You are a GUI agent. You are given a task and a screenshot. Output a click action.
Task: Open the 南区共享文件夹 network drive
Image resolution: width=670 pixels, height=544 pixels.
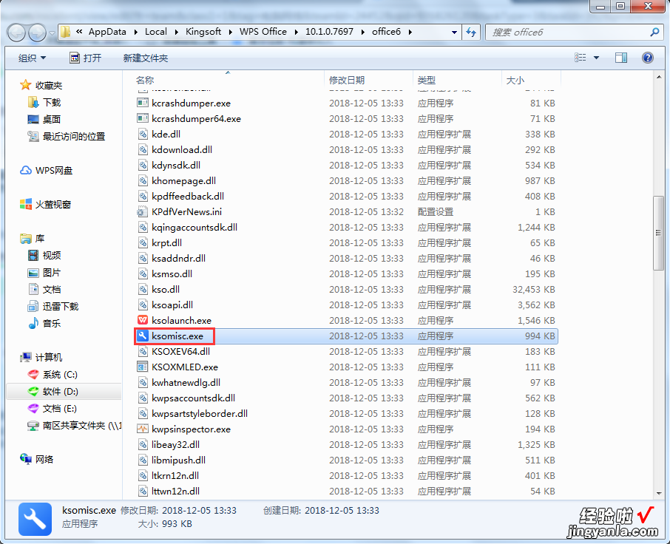(x=75, y=426)
